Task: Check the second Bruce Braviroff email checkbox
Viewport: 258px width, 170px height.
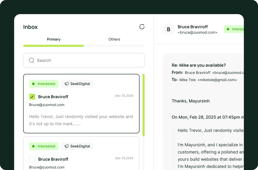Action: coord(32,159)
